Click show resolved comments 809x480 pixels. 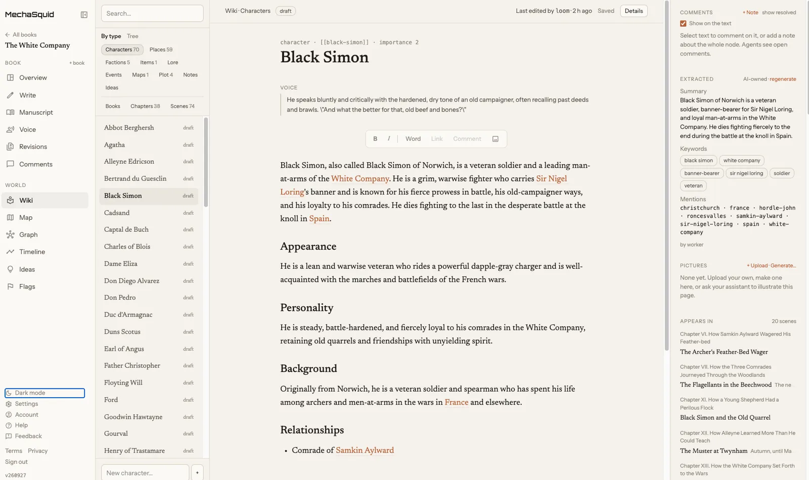(x=779, y=13)
